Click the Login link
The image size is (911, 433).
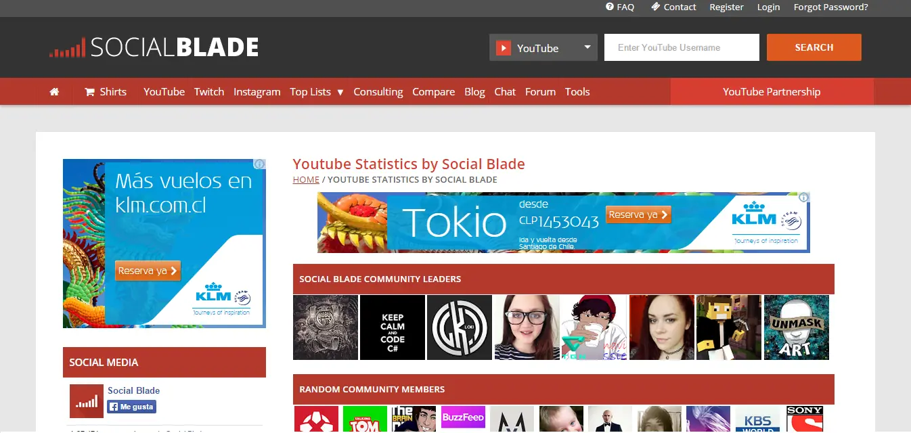point(768,7)
